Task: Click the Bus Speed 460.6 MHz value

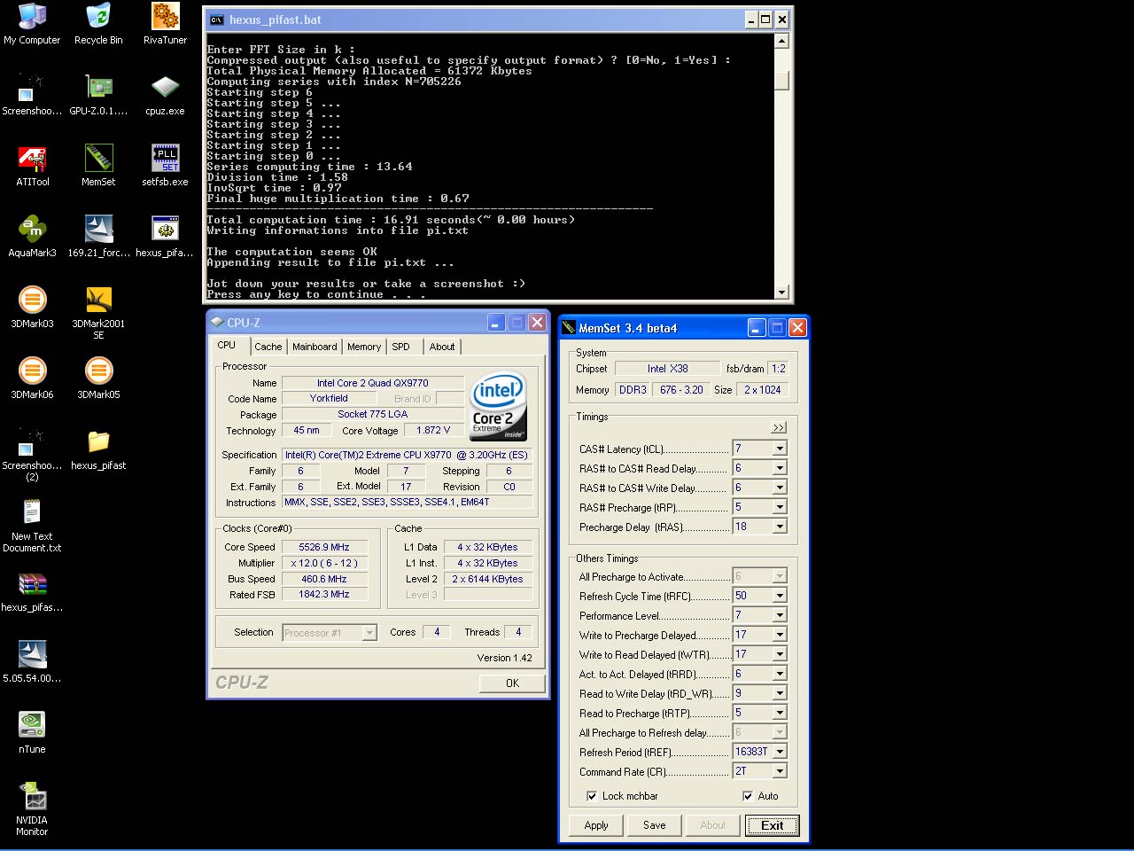Action: [x=324, y=579]
